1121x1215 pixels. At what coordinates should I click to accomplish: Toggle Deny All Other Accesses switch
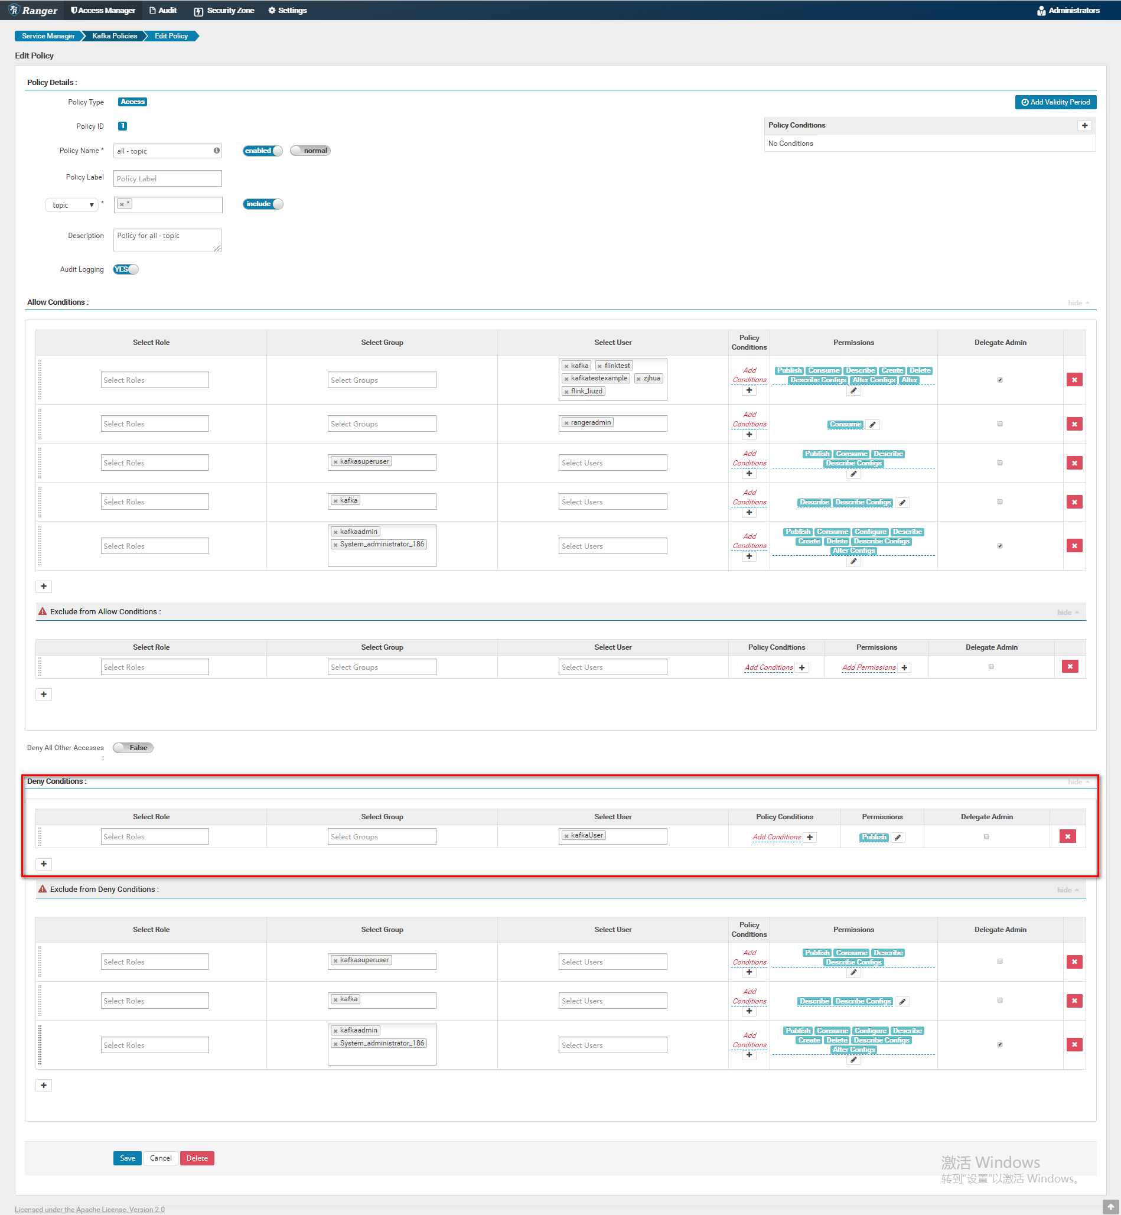133,747
